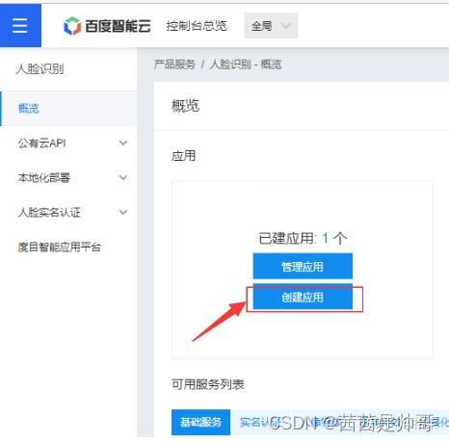The height and width of the screenshot is (442, 449).
Task: Click the Baidu AI Cloud hexagon logo
Action: point(72,26)
